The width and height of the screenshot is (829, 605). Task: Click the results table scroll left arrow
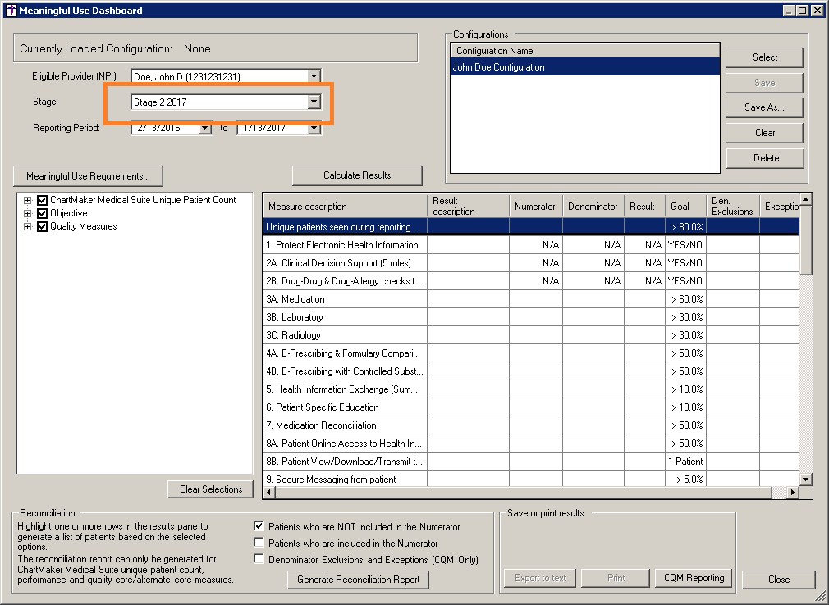(x=268, y=492)
